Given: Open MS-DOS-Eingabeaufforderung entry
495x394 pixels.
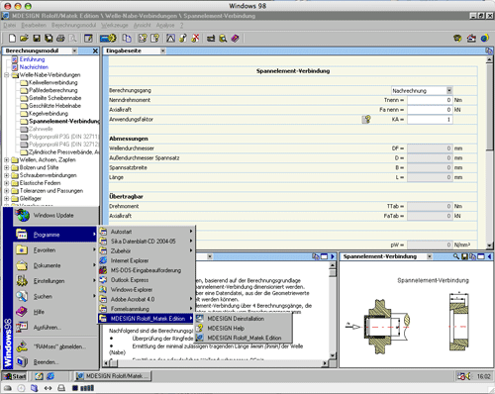Looking at the screenshot, I should click(x=147, y=270).
